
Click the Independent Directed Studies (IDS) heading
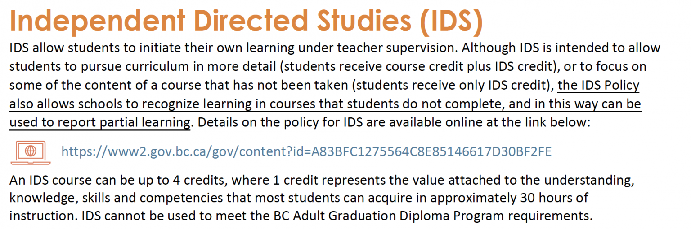tap(246, 21)
